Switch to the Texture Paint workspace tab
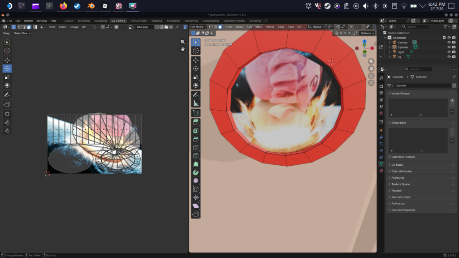The height and width of the screenshot is (258, 459). click(138, 21)
